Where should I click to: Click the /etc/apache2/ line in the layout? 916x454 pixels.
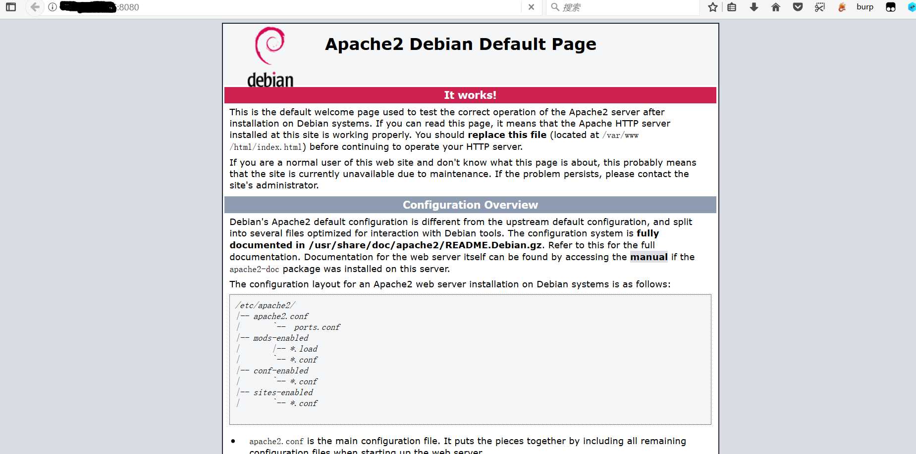pyautogui.click(x=265, y=306)
